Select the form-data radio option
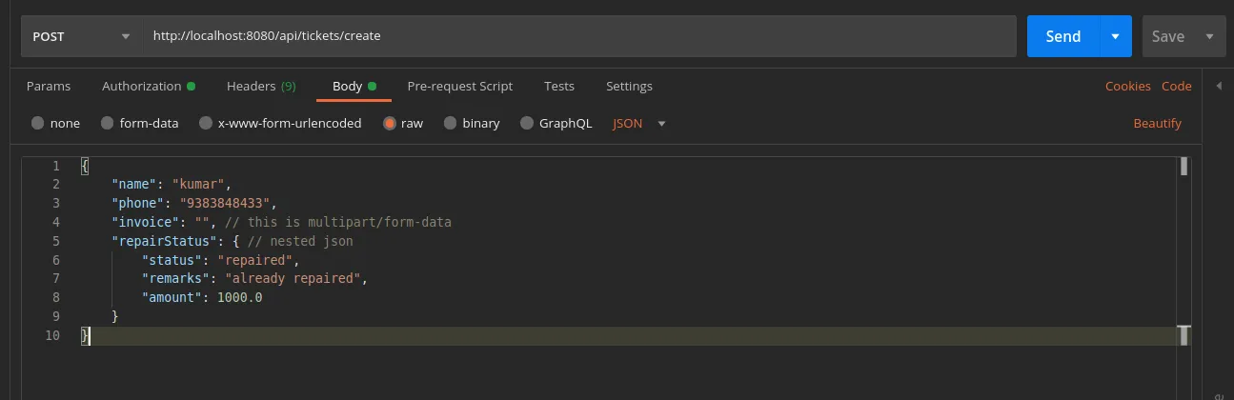The width and height of the screenshot is (1234, 400). pos(108,123)
